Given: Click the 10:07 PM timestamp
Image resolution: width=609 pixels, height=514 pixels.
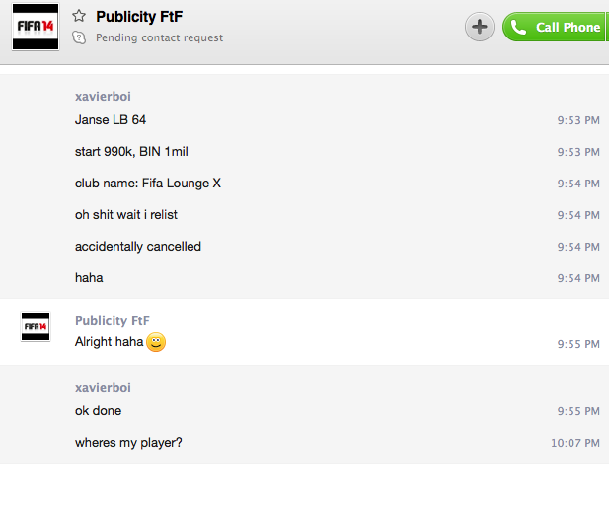Looking at the screenshot, I should click(575, 444).
